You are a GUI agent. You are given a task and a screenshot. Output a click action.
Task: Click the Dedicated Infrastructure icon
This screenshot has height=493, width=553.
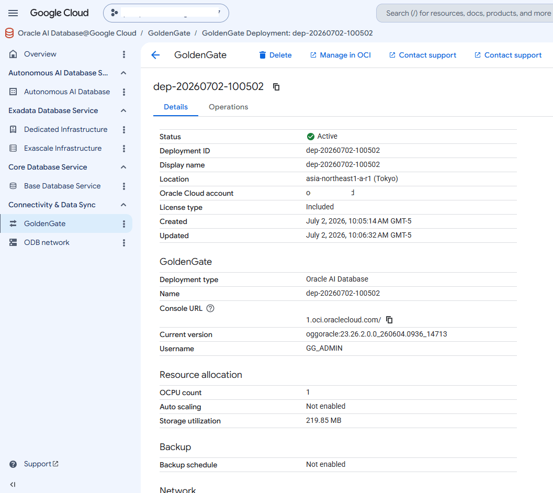13,129
